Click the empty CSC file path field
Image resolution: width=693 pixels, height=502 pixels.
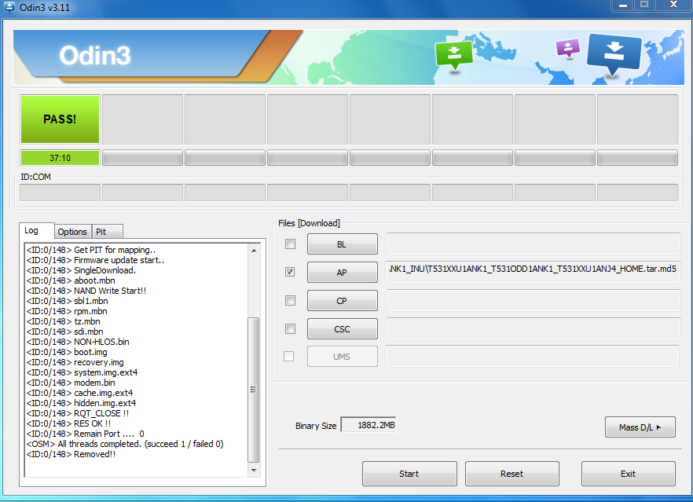click(533, 328)
